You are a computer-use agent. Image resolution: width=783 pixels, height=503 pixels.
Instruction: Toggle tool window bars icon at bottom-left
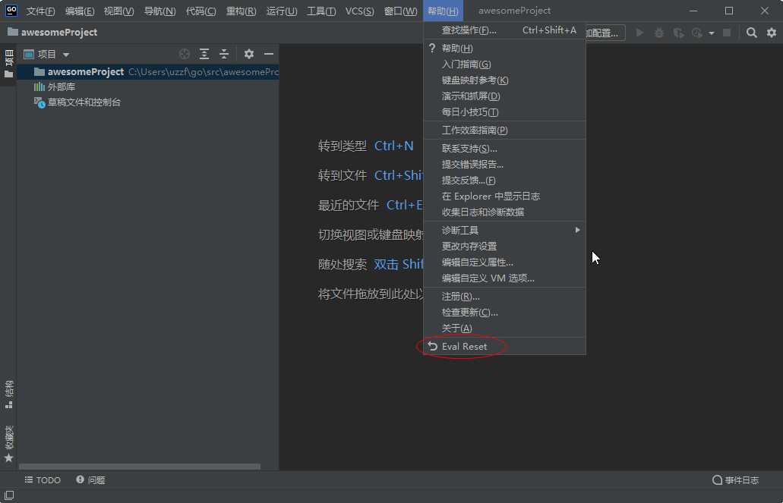click(8, 495)
